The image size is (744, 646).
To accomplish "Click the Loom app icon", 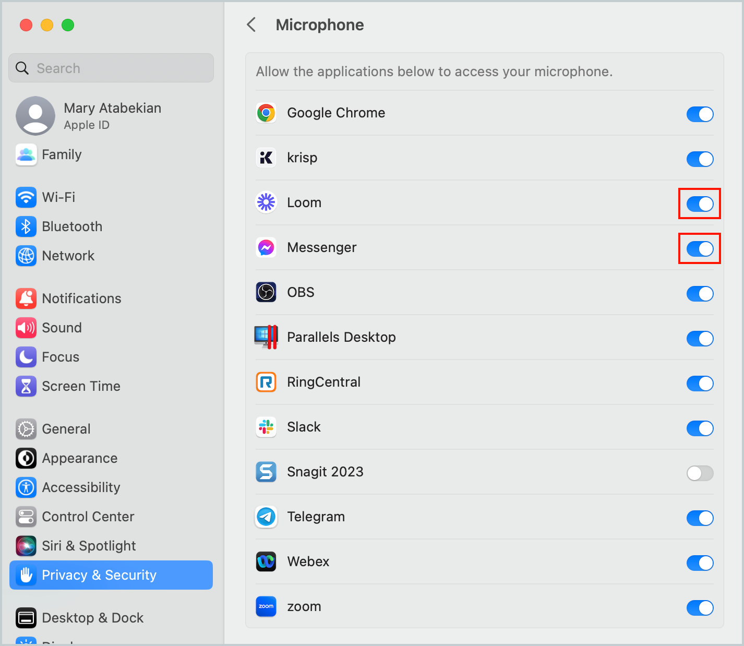I will (x=266, y=202).
